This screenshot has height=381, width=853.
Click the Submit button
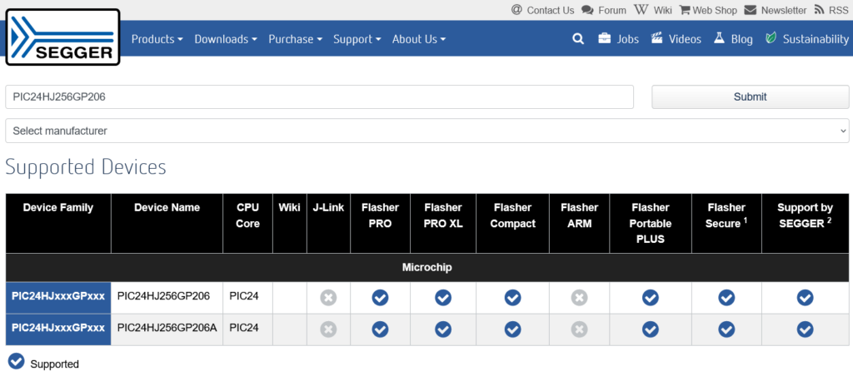[x=751, y=96]
